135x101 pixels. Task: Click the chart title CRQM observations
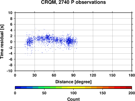73,2
